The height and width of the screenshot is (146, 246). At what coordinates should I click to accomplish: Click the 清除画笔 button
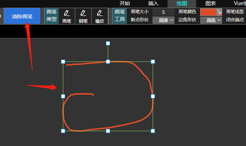(22, 16)
